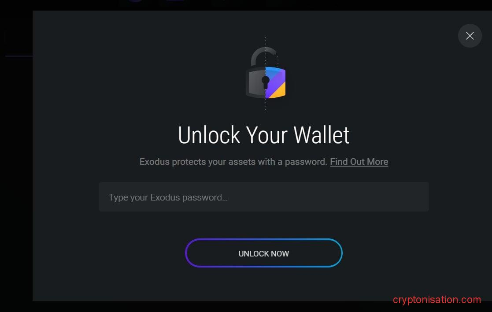Click the keyhole on the padlock
This screenshot has height=312, width=492.
tap(266, 82)
